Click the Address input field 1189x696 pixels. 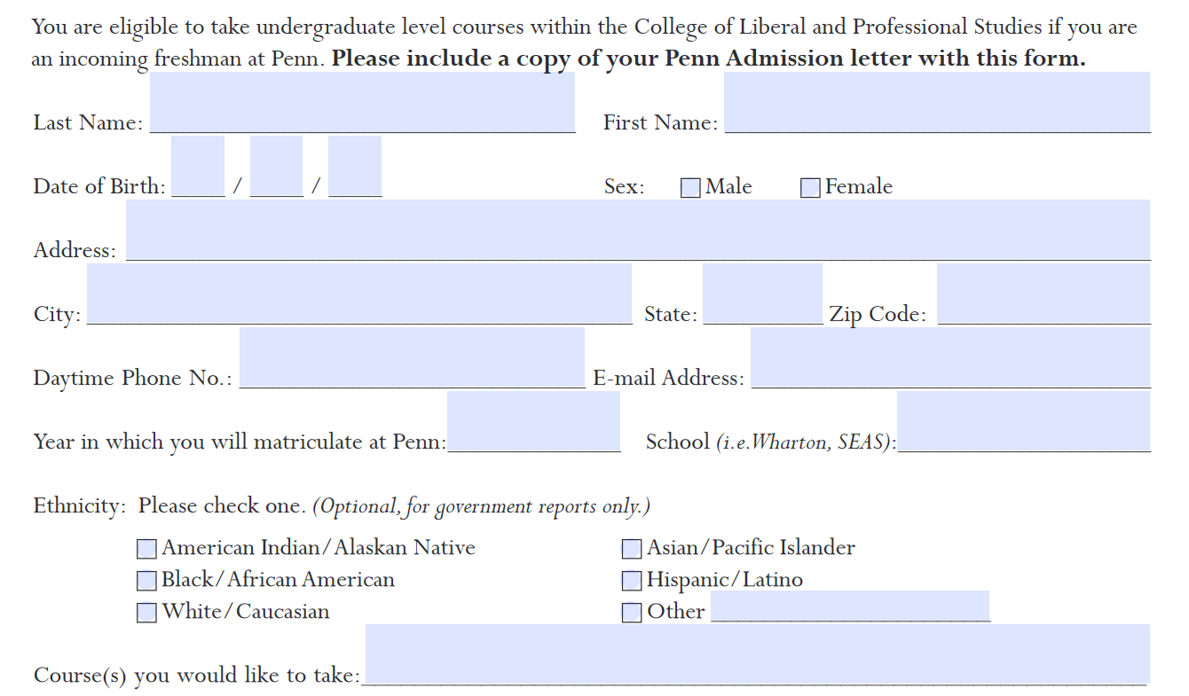tap(639, 230)
